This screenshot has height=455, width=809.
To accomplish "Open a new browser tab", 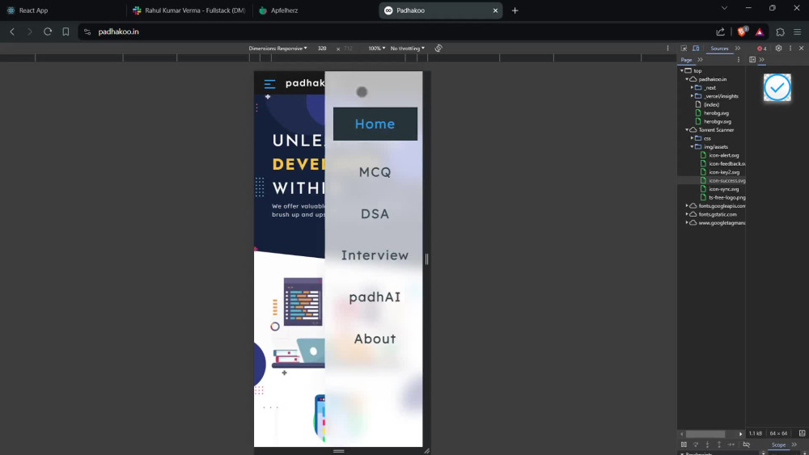I will pos(515,11).
